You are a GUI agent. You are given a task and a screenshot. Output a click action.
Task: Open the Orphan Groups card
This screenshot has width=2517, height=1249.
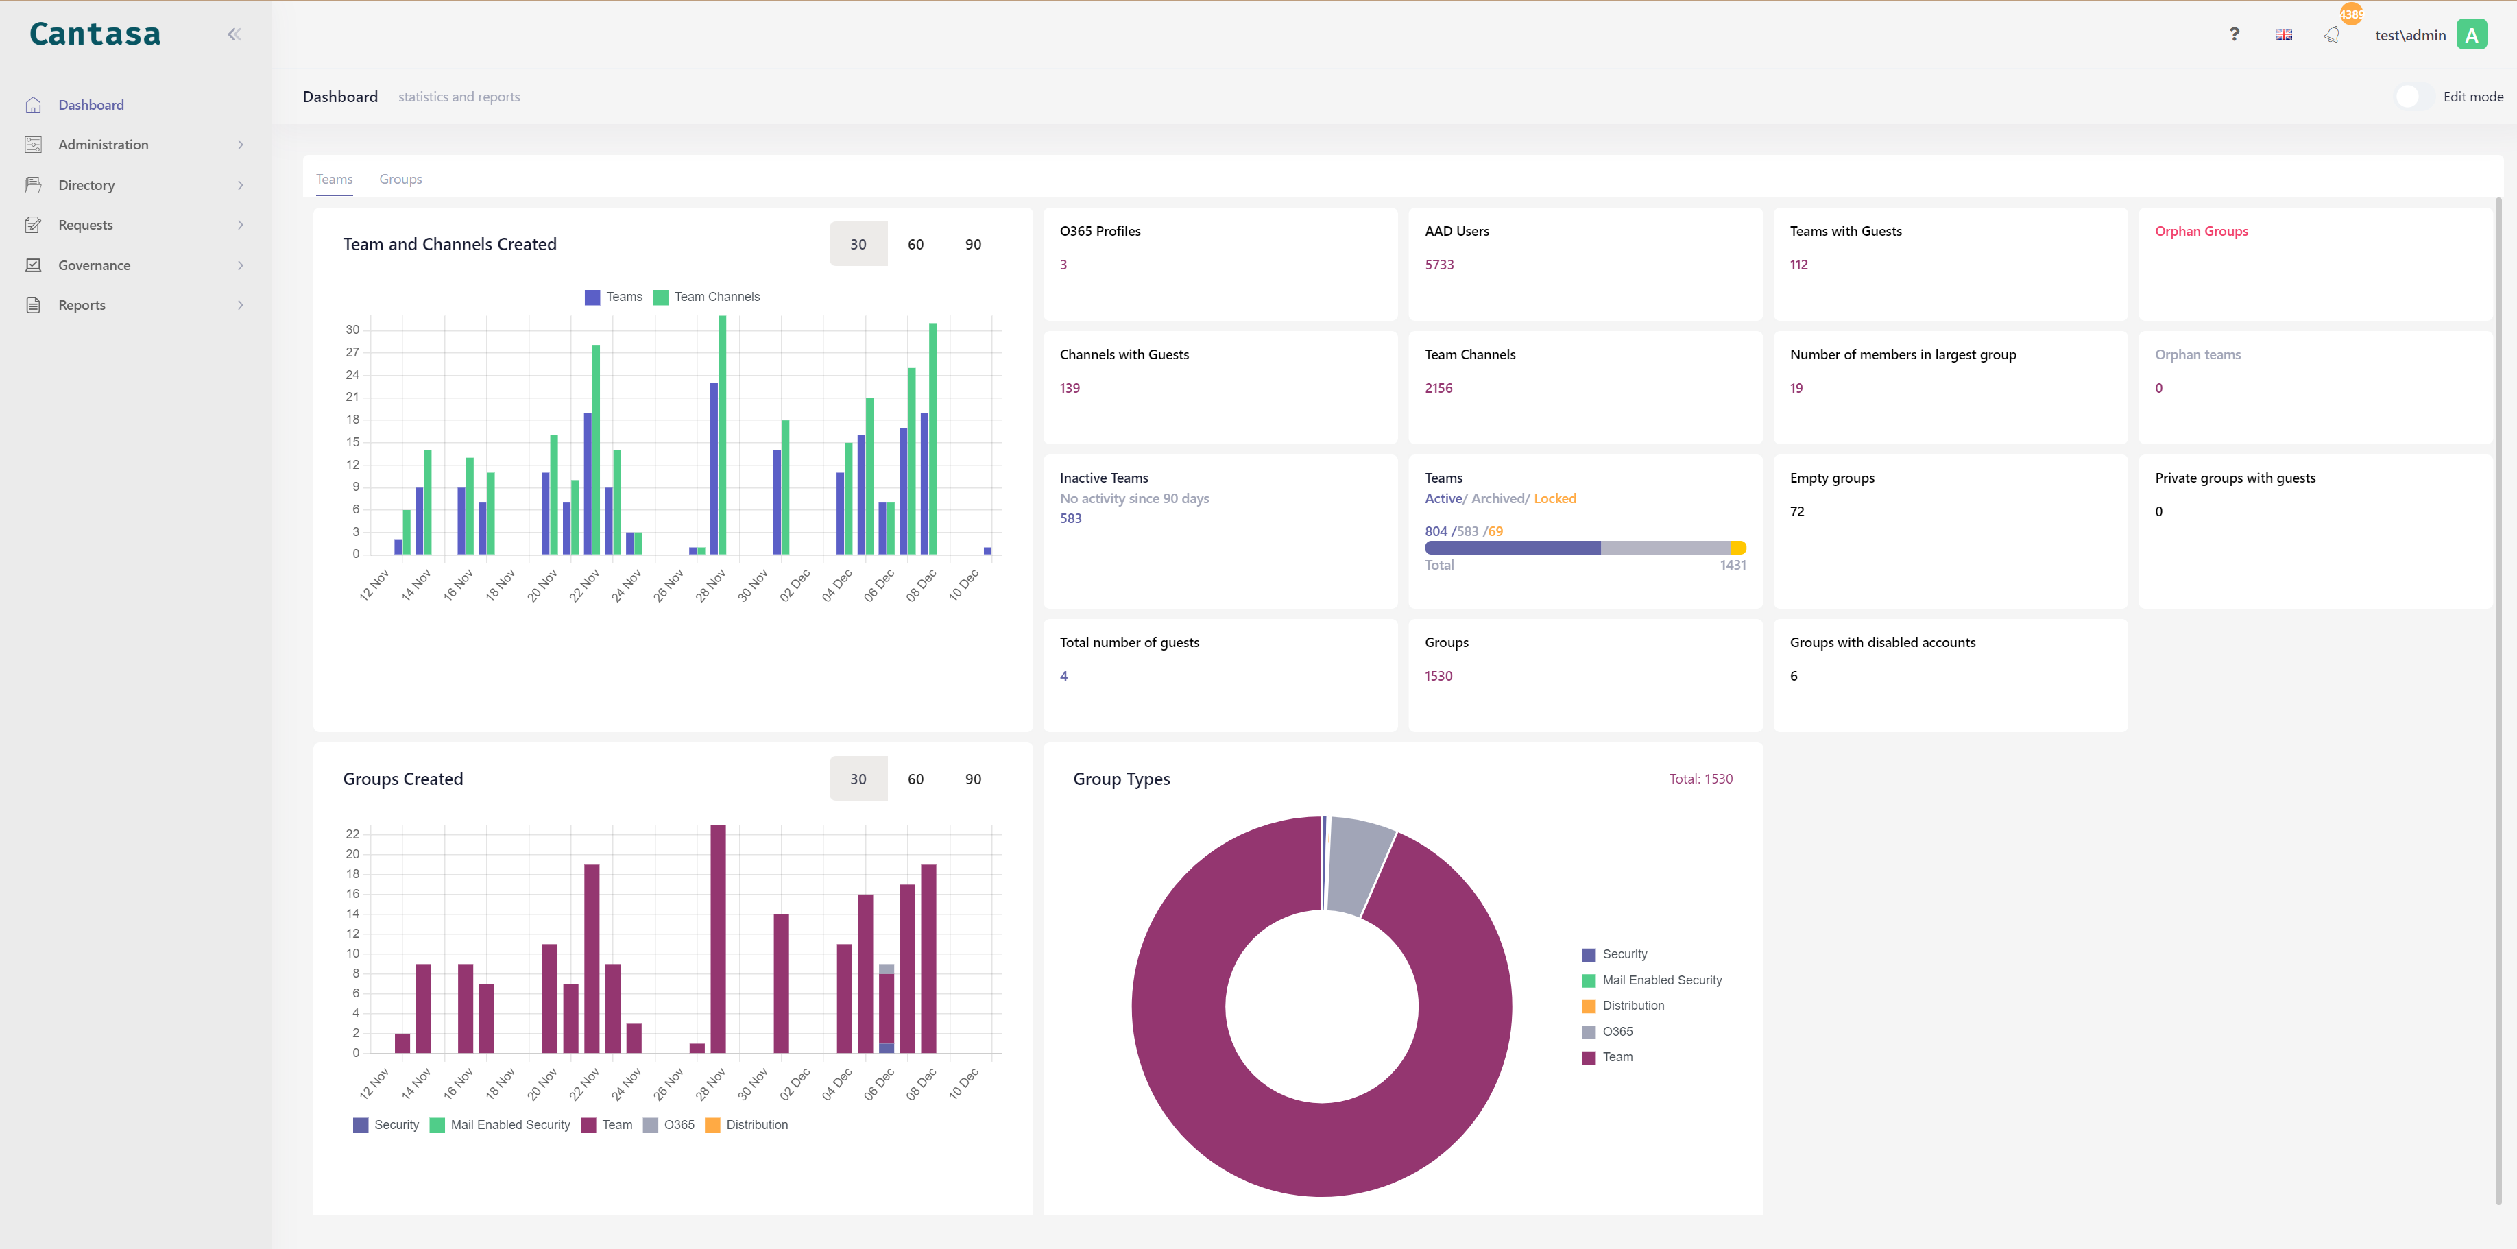[x=2200, y=232]
